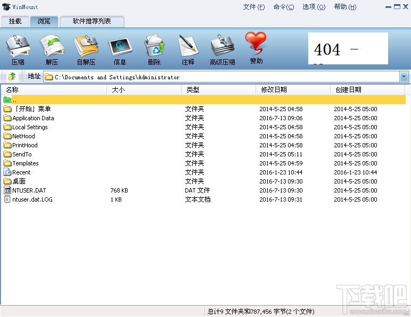
Task: Click the DAT 文件 type cell
Action: coord(198,190)
